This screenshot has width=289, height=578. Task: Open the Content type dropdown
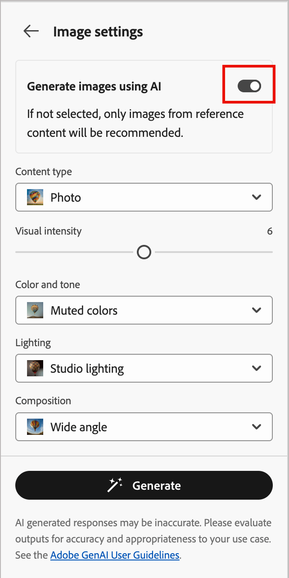point(144,197)
